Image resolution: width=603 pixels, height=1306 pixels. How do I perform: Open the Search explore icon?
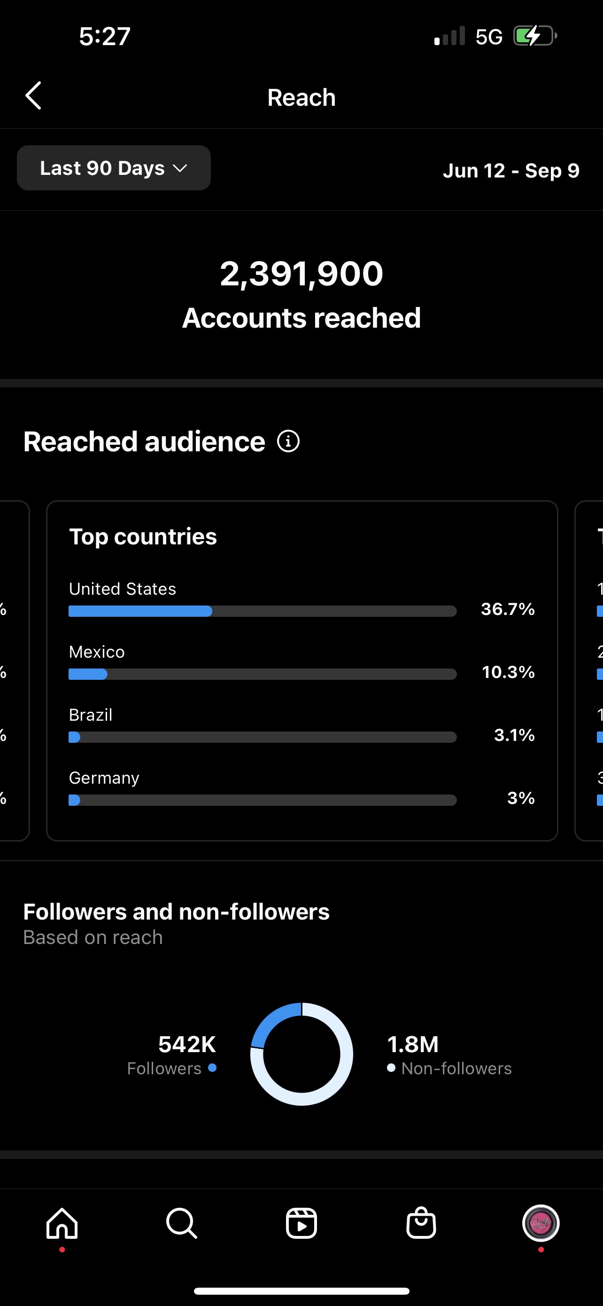click(x=181, y=1224)
